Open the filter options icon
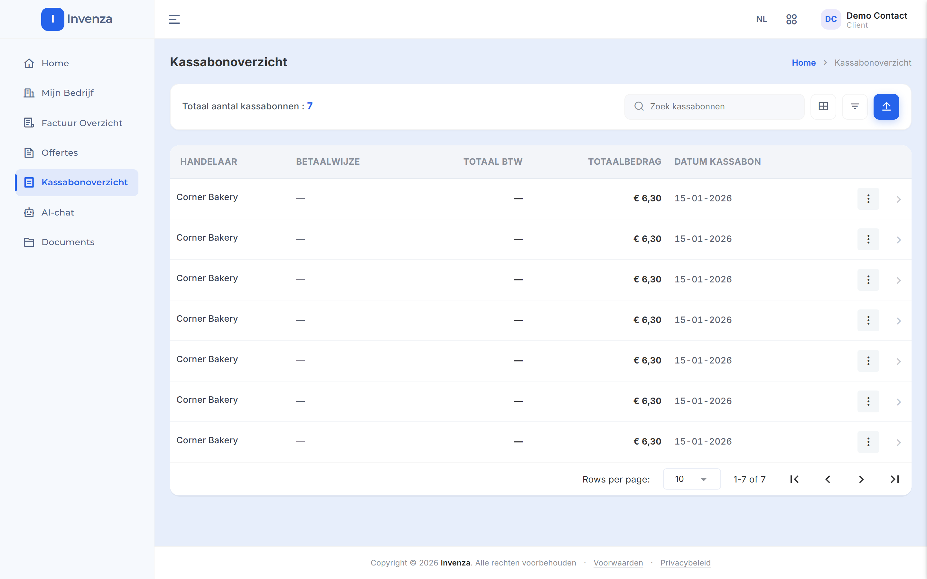This screenshot has height=579, width=927. (x=855, y=106)
